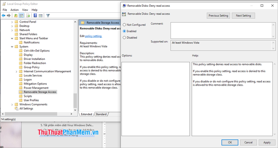Viewport: 278px width, 148px height.
Task: Click the Removable Storage Access header folder icon
Action: [83, 23]
